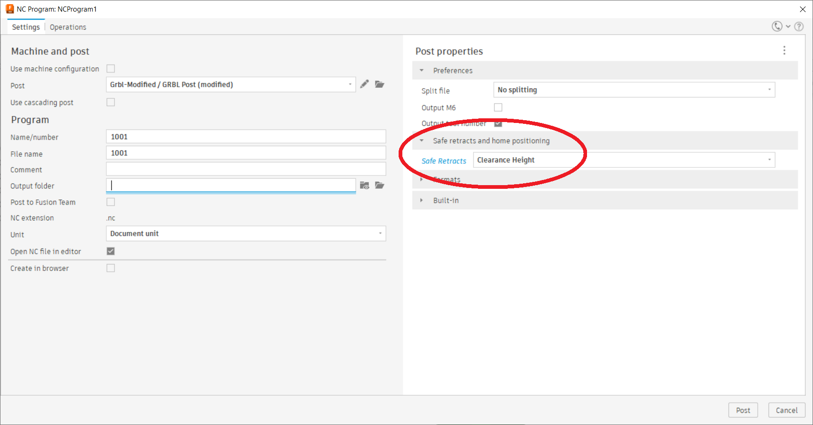
Task: Close the NC Program dialog
Action: click(802, 9)
